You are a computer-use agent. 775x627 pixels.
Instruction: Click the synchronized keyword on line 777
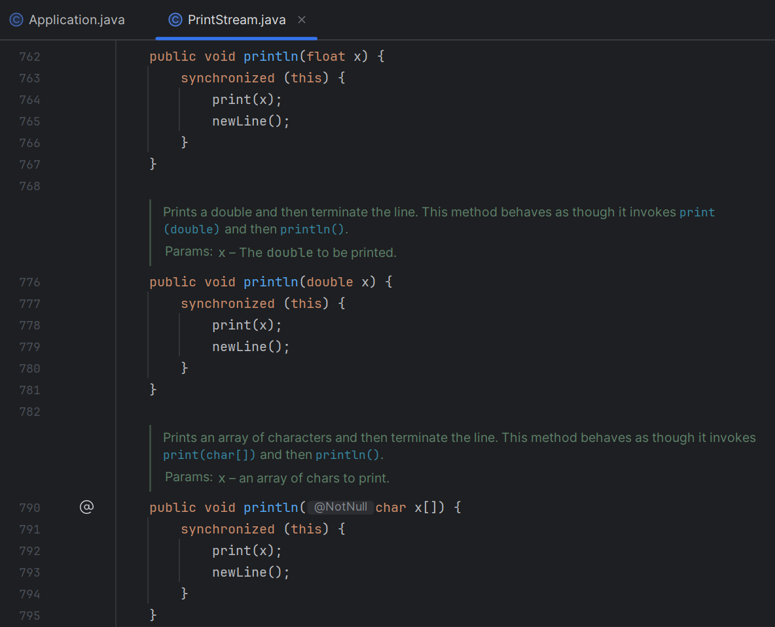pos(227,303)
